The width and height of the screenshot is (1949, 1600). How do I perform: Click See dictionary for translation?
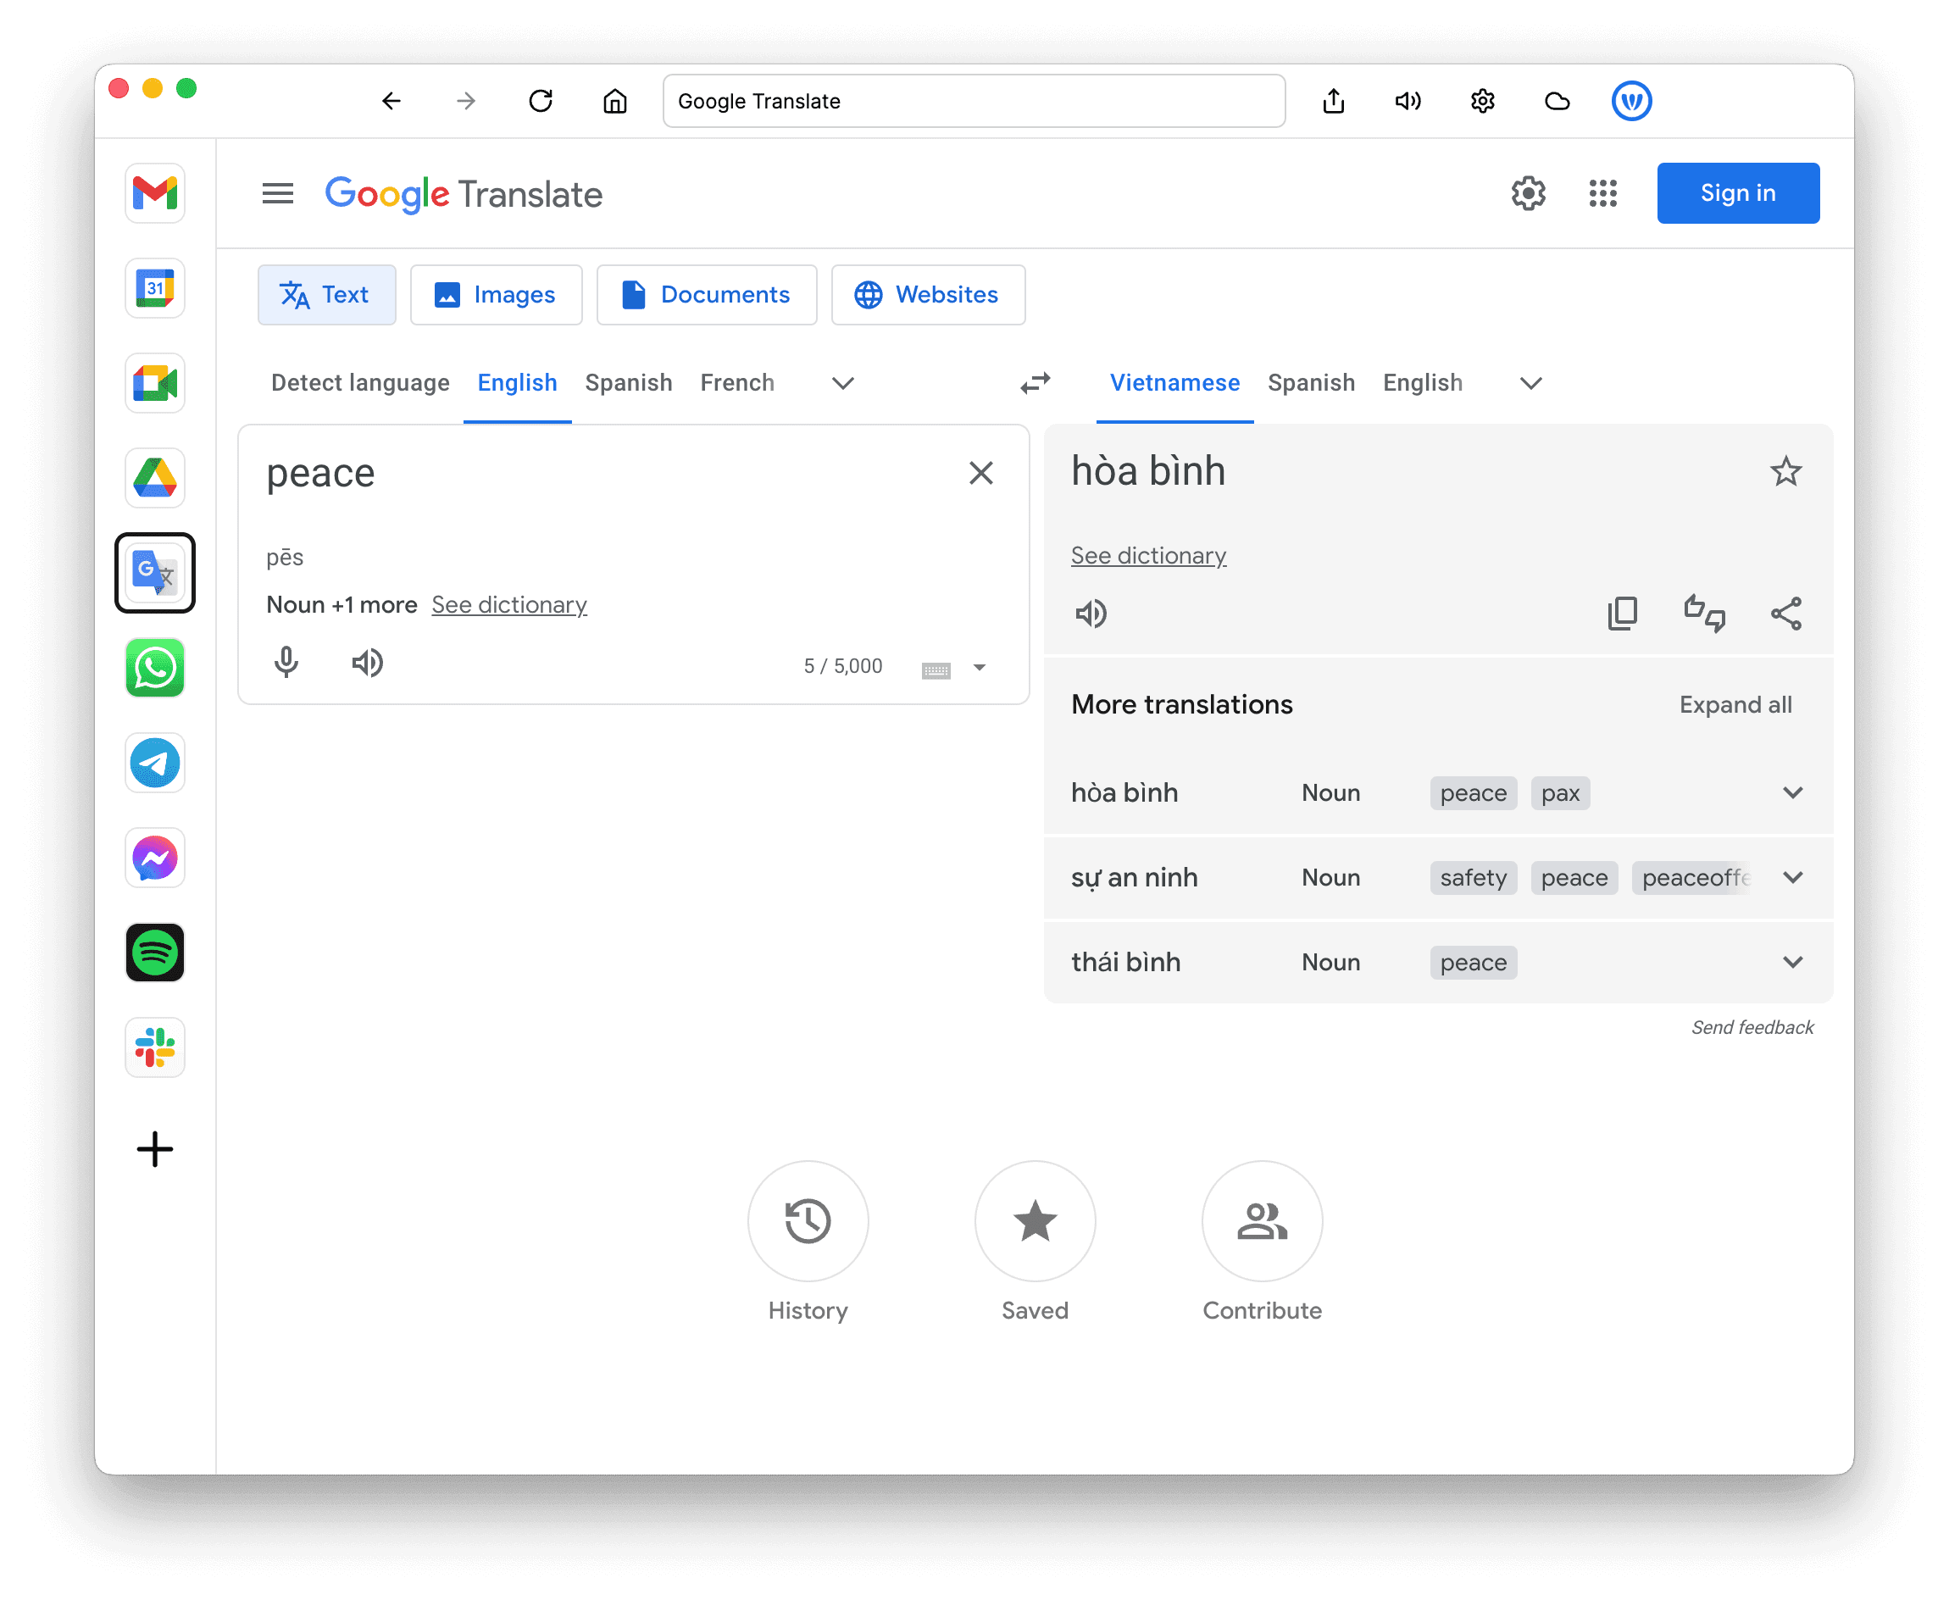1149,555
